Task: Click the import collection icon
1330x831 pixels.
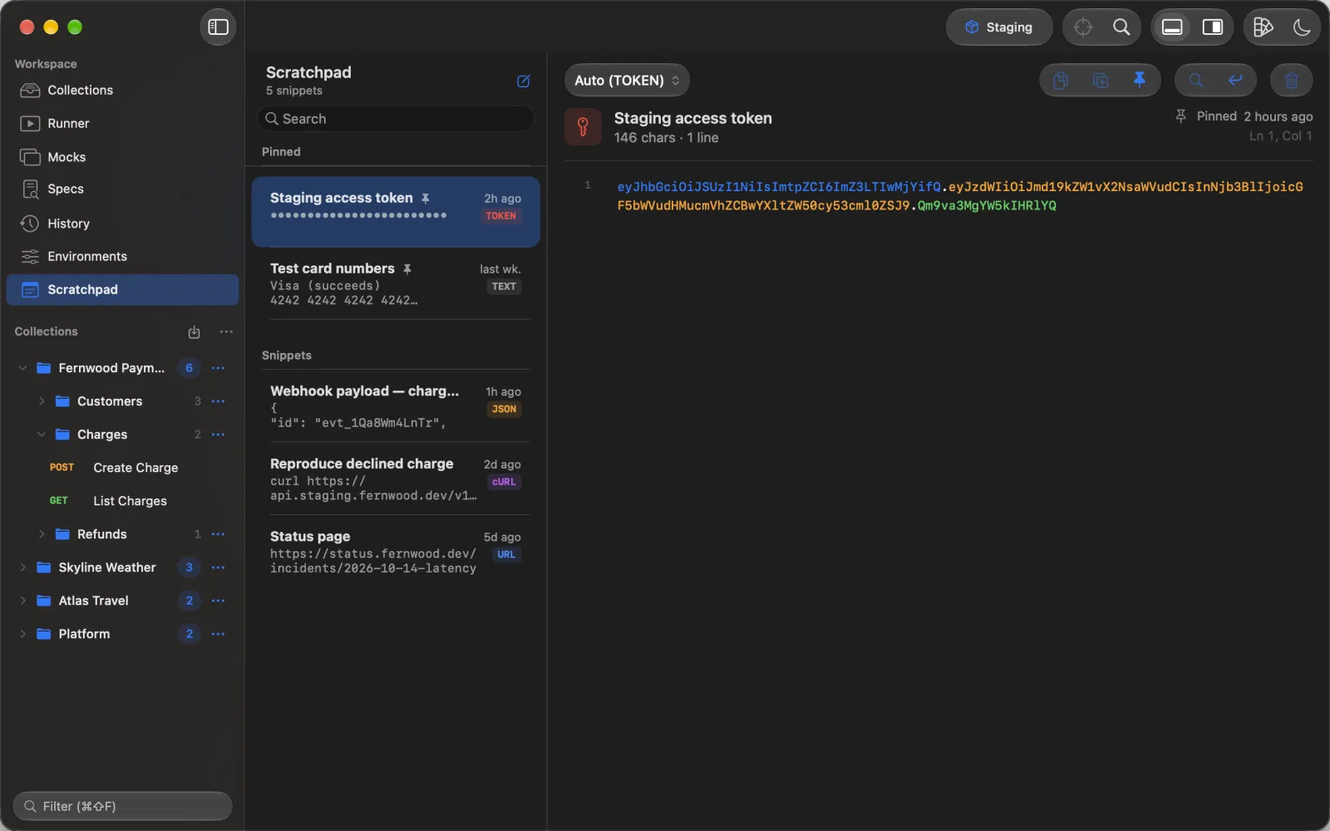Action: pyautogui.click(x=194, y=332)
